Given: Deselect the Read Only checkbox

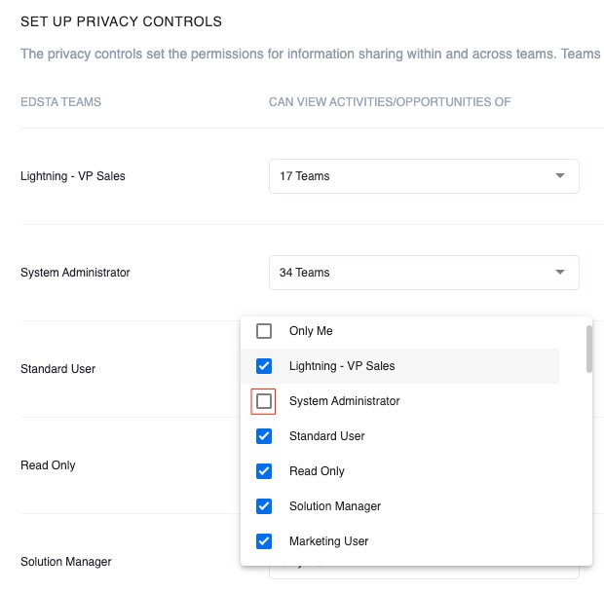Looking at the screenshot, I should click(x=263, y=471).
